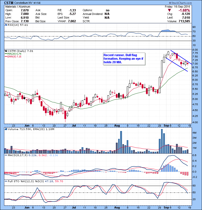Click the 70 level on RSI axis

194,32
